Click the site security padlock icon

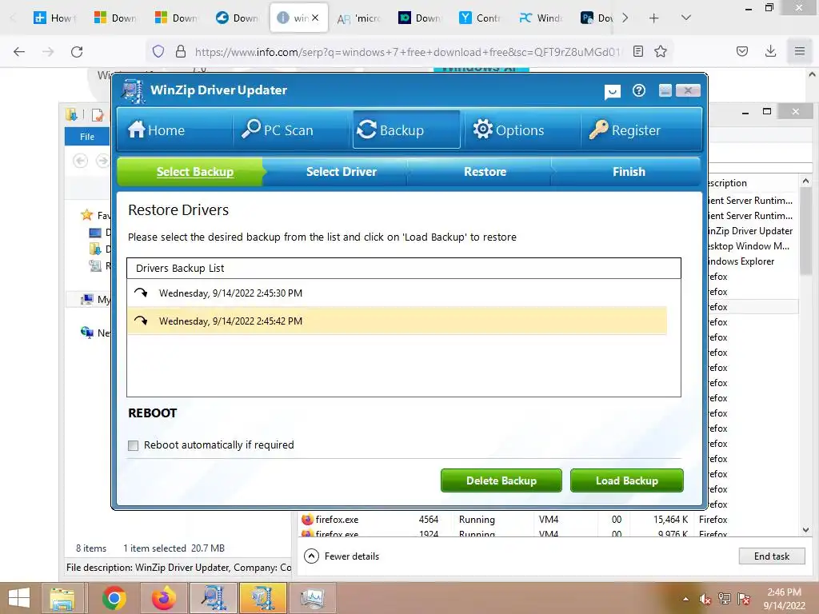click(x=181, y=51)
